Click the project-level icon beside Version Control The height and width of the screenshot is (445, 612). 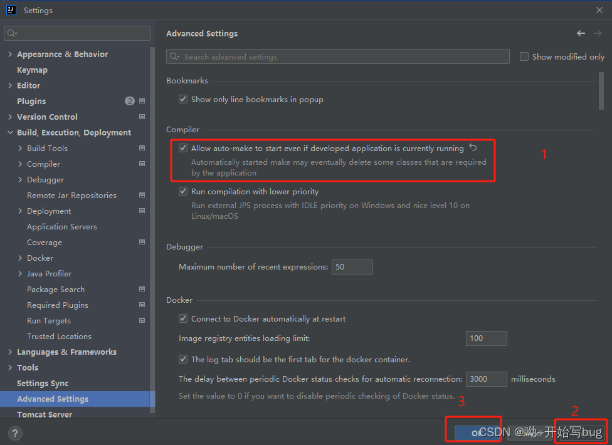point(142,117)
